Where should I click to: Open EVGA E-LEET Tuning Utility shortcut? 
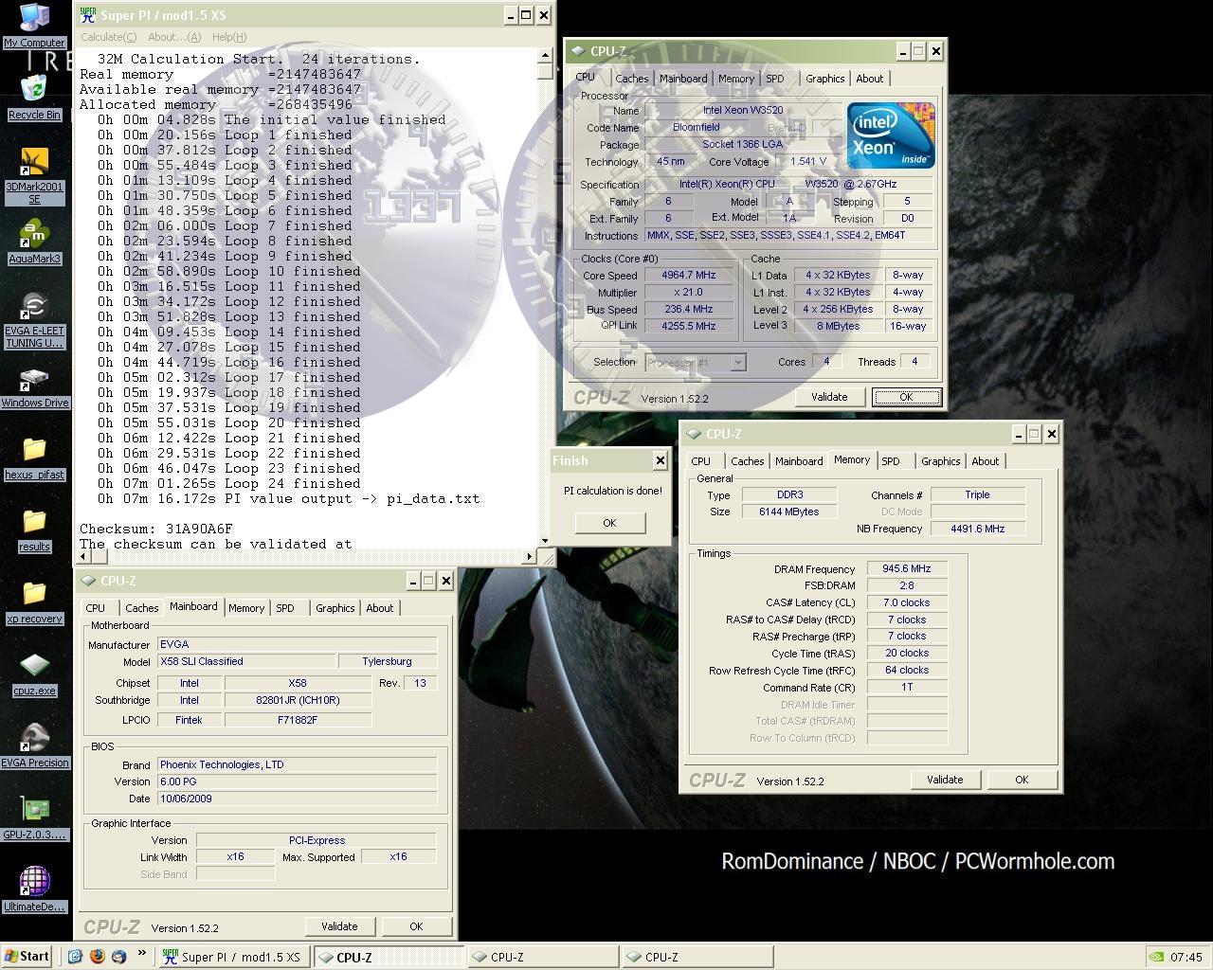[34, 320]
